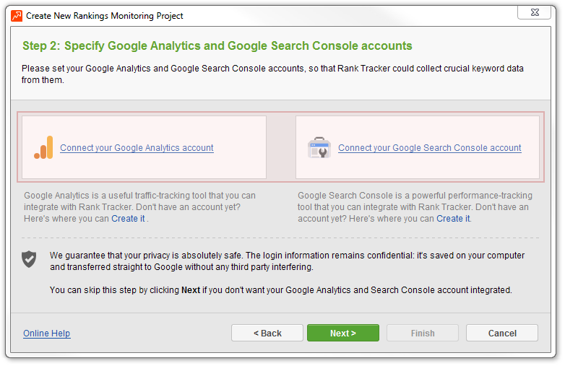The width and height of the screenshot is (565, 366).
Task: Click the orange Google Analytics bar-chart icon
Action: click(x=43, y=147)
